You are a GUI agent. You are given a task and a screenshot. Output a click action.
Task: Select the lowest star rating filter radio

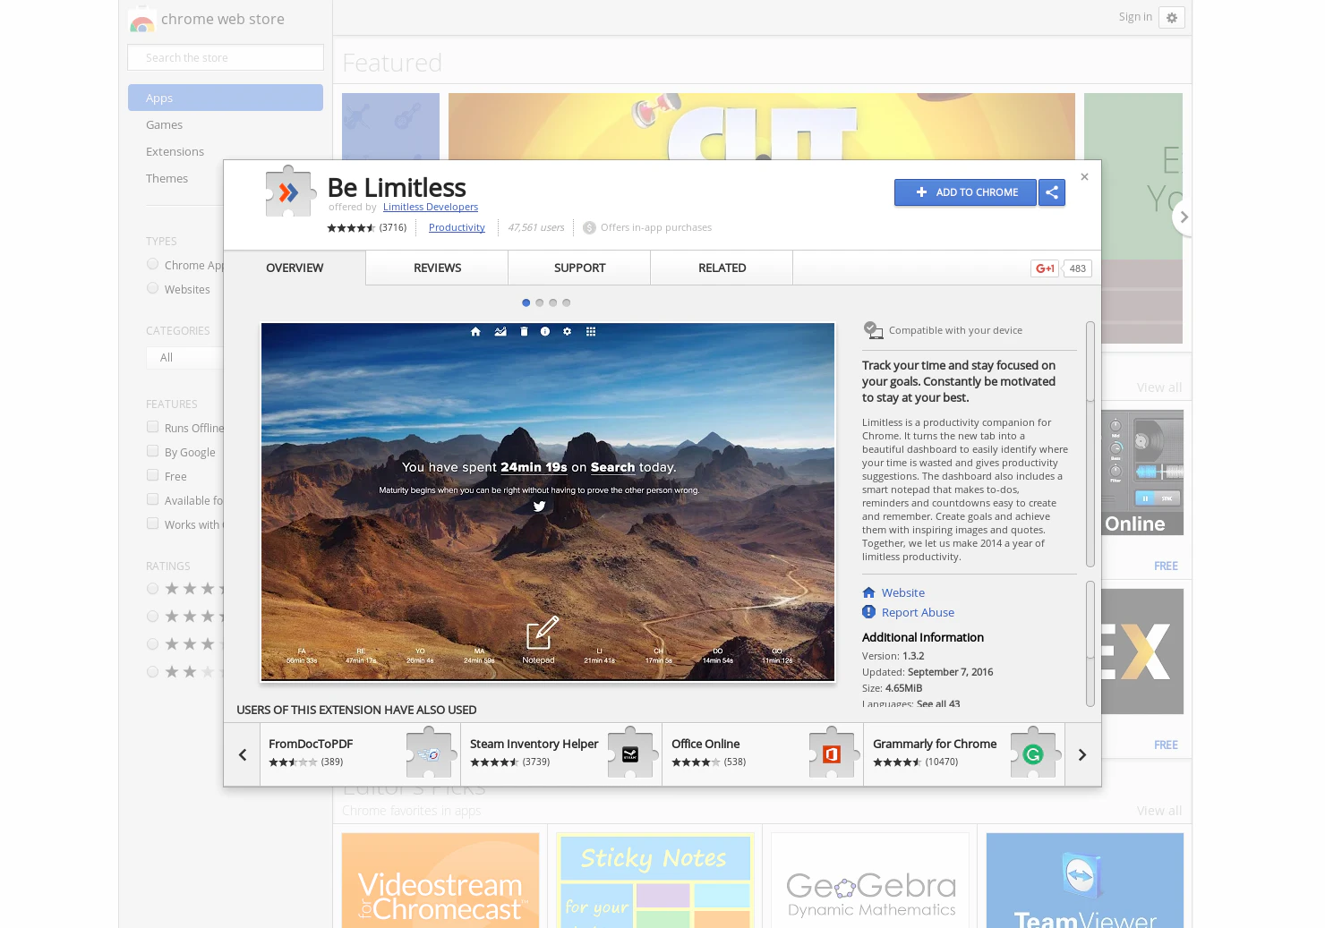point(152,672)
